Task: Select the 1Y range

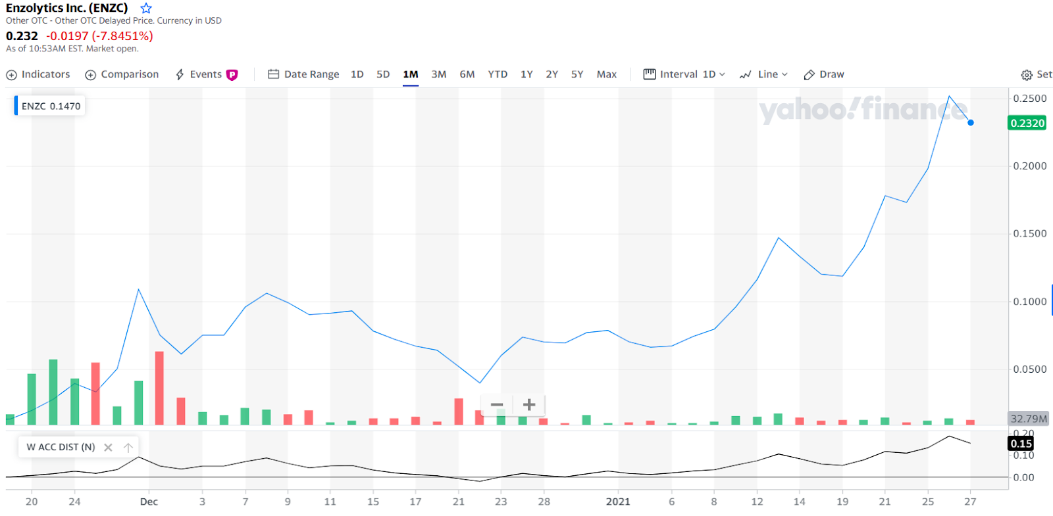Action: tap(526, 74)
